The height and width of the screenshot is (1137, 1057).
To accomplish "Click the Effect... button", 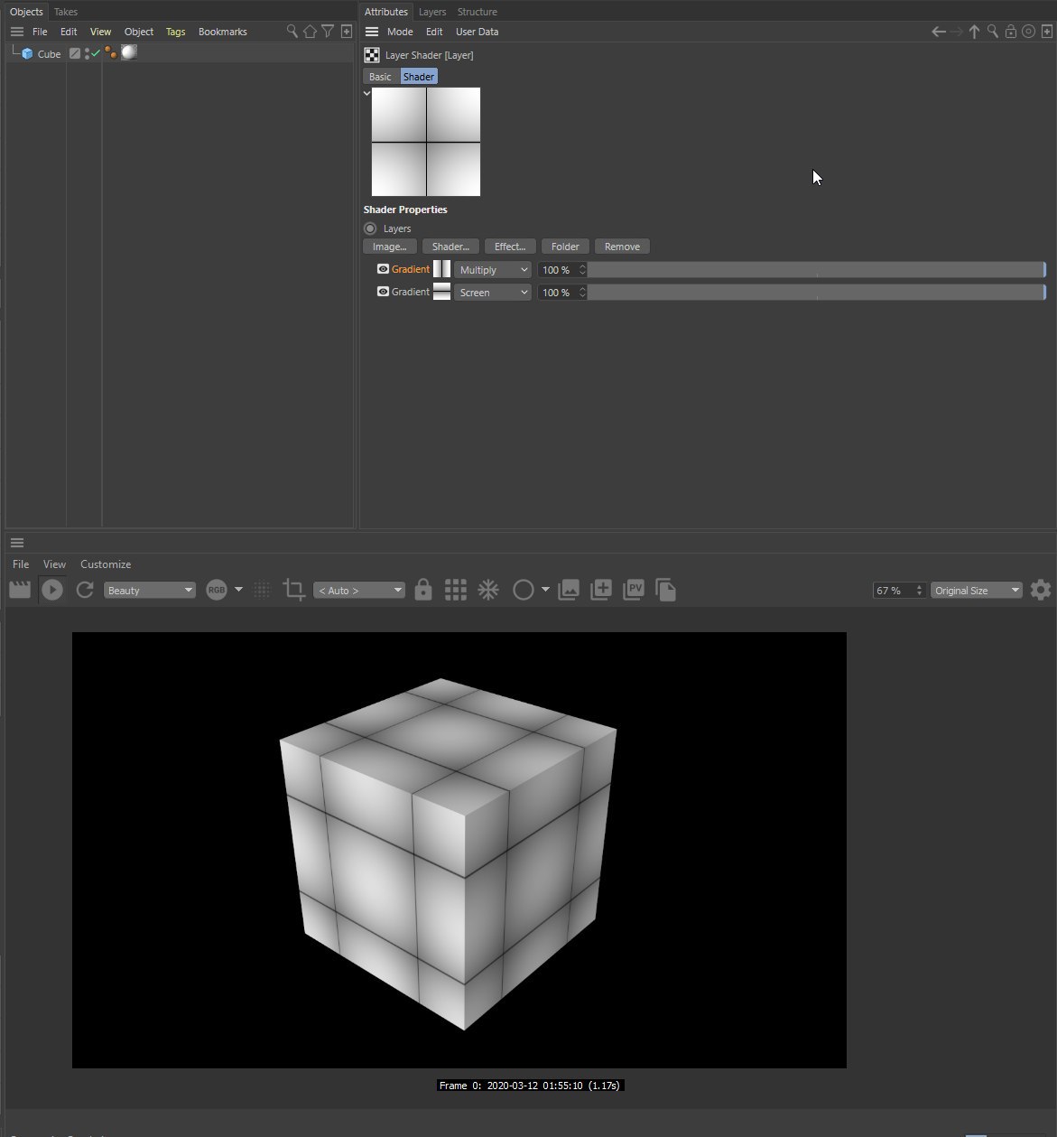I will point(510,247).
